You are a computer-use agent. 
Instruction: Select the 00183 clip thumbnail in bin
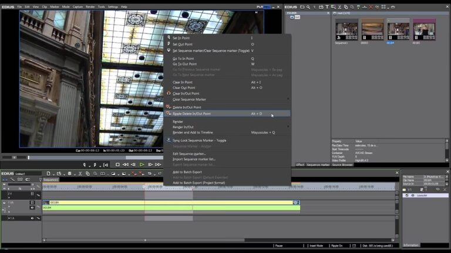coord(424,29)
